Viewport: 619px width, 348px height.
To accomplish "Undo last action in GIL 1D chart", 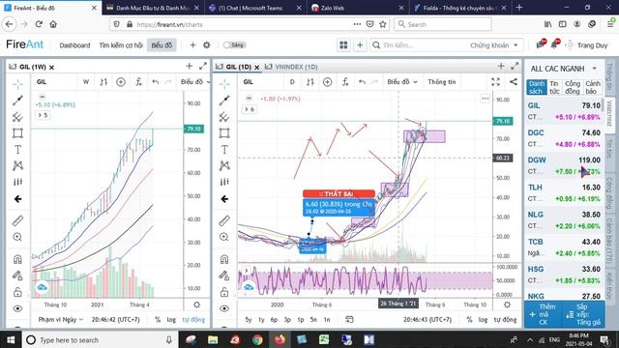I will 362,82.
